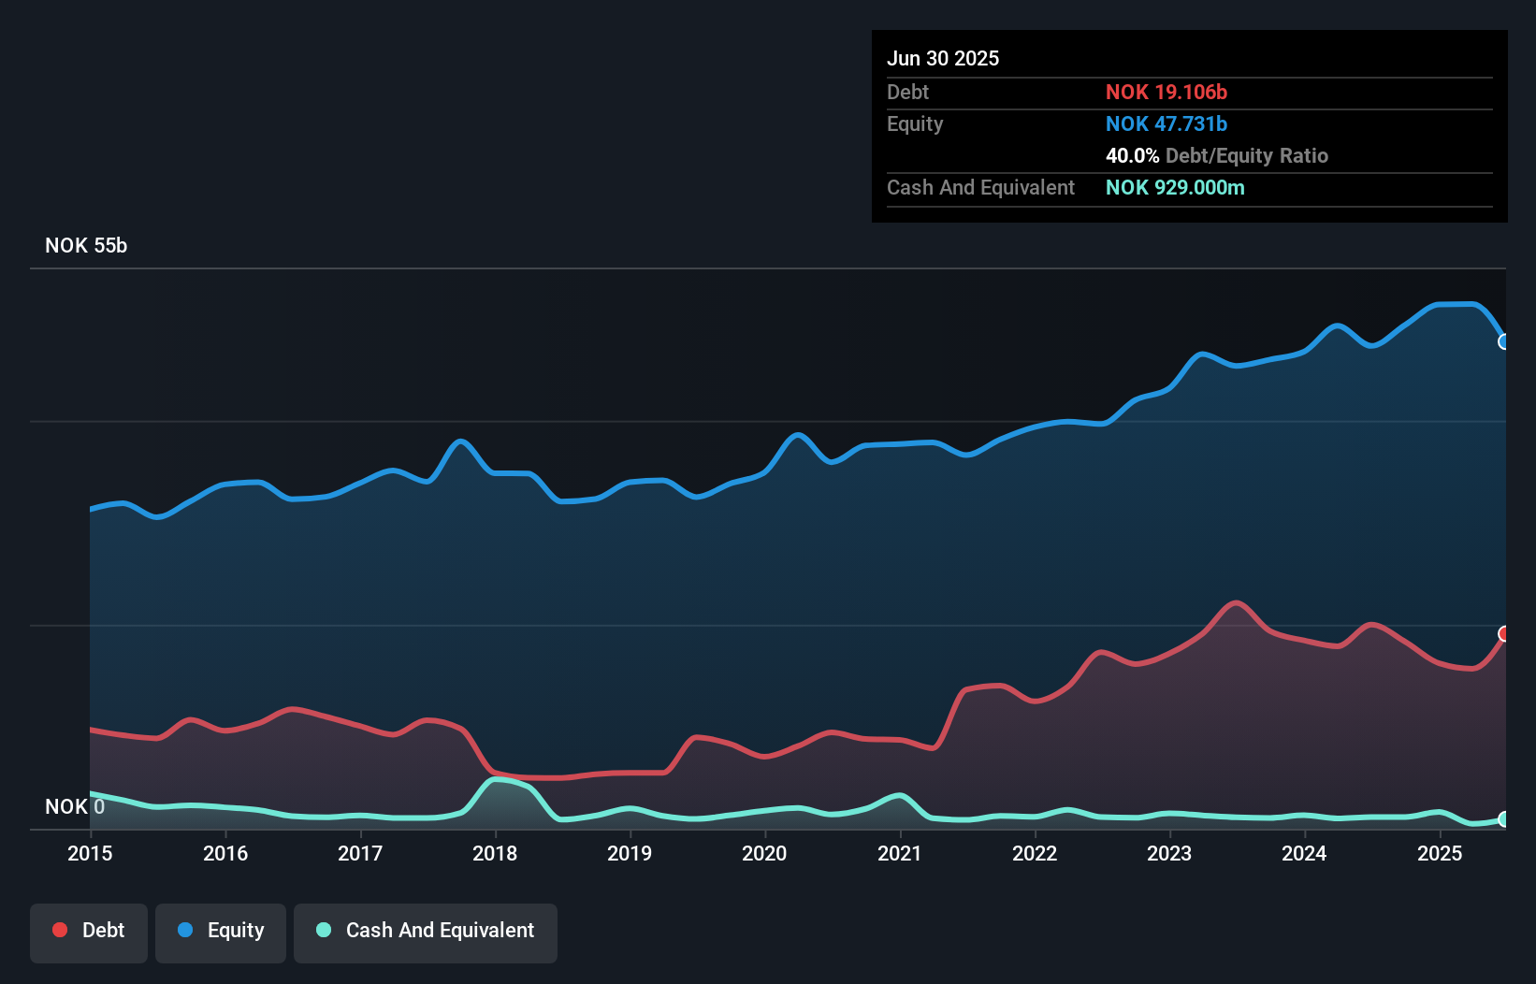Click the 2022 x-axis label

click(1035, 853)
